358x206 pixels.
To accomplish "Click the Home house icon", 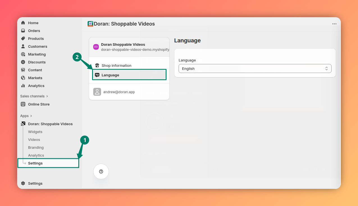I will pyautogui.click(x=23, y=23).
